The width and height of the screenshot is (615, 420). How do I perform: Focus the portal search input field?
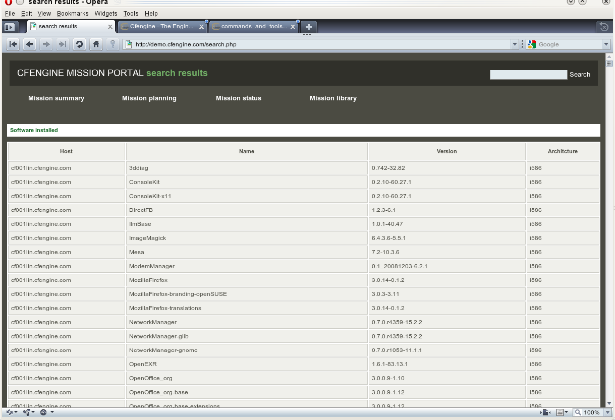point(529,75)
